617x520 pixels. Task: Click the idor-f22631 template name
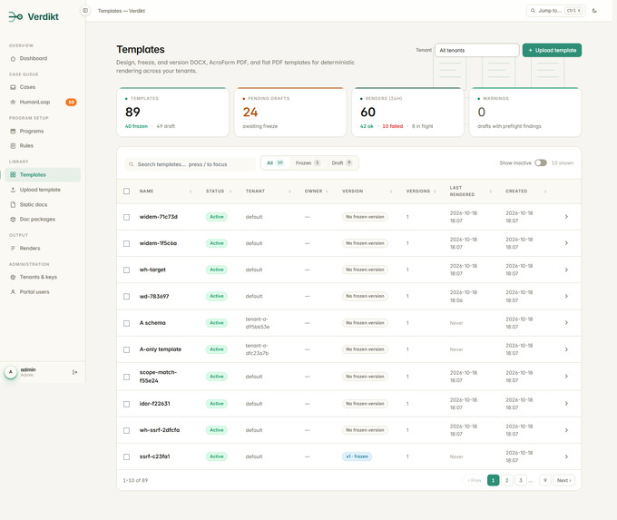154,404
